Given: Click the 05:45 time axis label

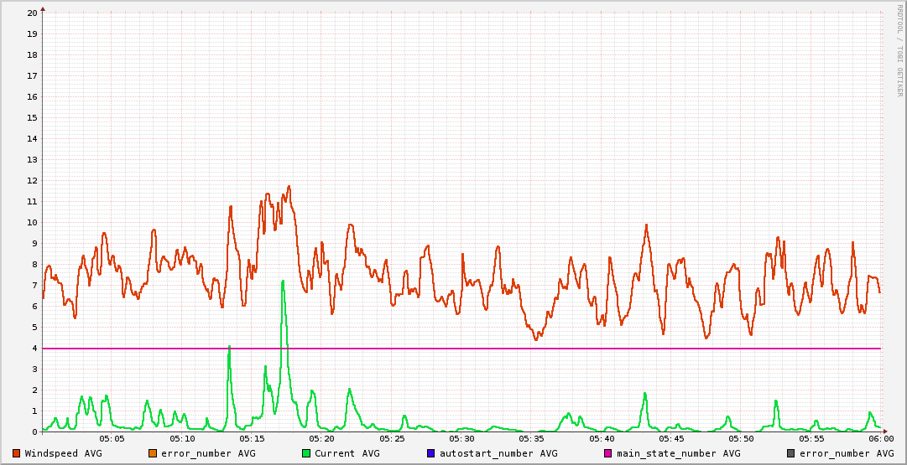Looking at the screenshot, I should [x=671, y=438].
